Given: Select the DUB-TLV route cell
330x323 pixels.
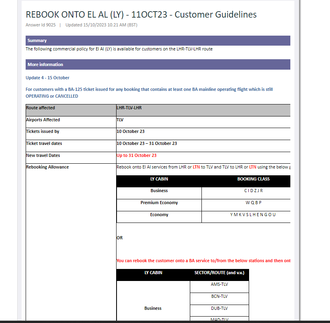Looking at the screenshot, I should click(x=219, y=308).
